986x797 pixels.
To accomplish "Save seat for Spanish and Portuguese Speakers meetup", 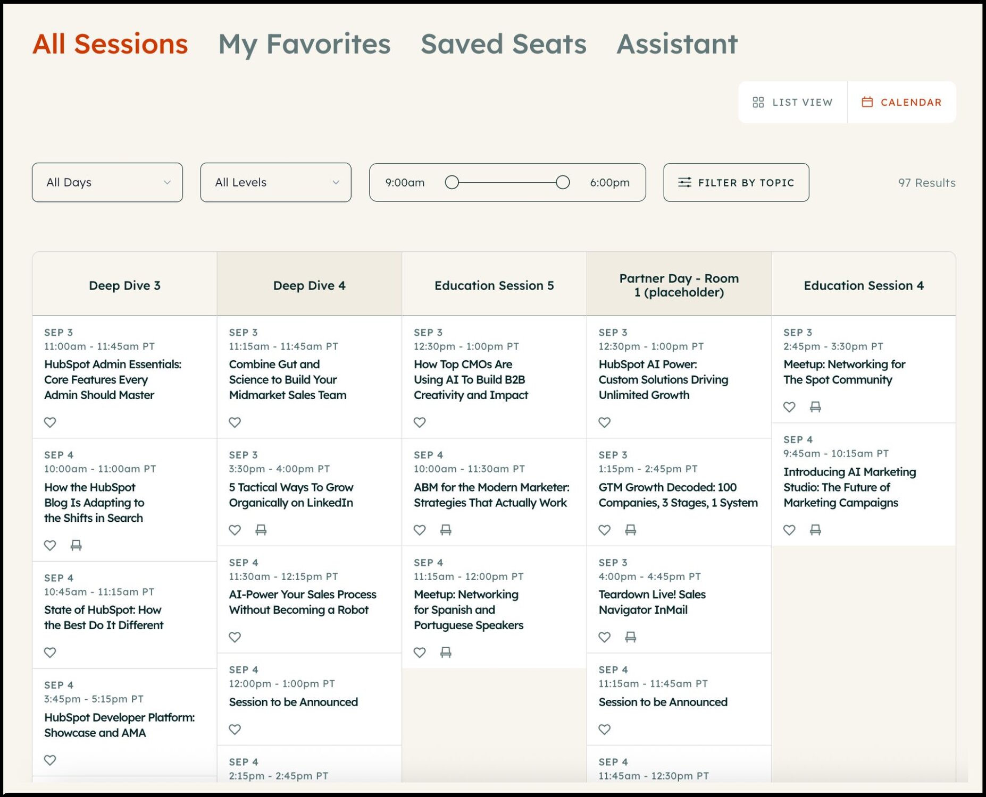I will point(446,652).
